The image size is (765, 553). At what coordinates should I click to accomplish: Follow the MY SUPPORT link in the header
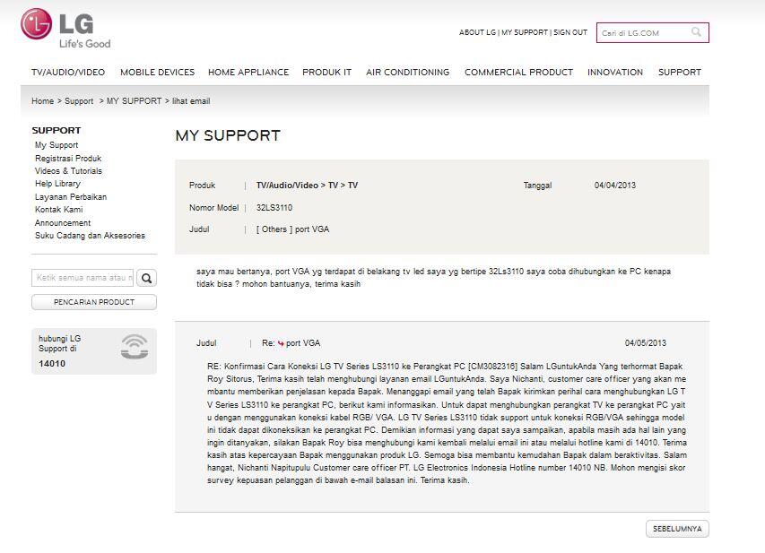pos(525,32)
